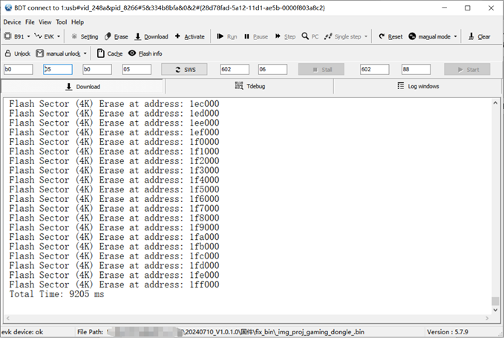The image size is (504, 338).
Task: Click the Unlock padlock icon
Action: [x=8, y=53]
